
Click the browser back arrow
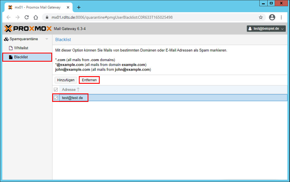(x=9, y=17)
